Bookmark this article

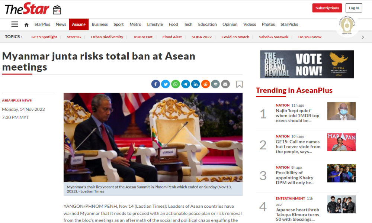pos(239,84)
